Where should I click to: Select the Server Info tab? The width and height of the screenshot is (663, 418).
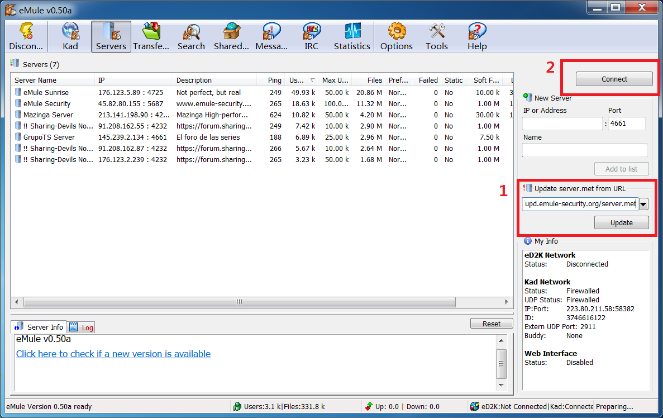point(39,327)
